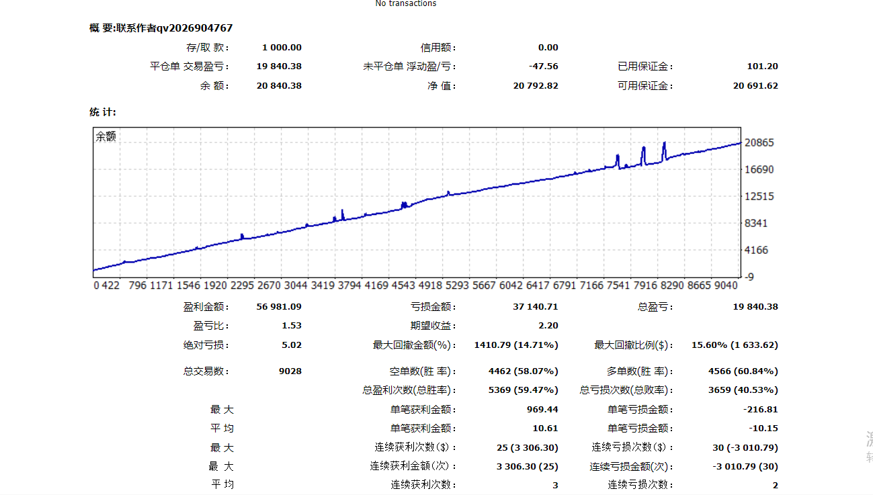Click largest profit trade value 969.44
This screenshot has width=873, height=495.
tap(542, 409)
